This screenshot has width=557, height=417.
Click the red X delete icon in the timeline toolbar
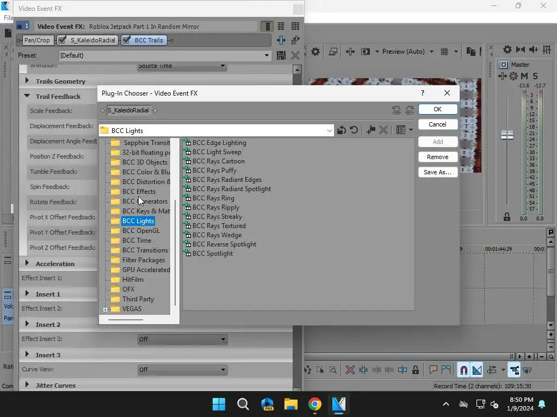(350, 370)
